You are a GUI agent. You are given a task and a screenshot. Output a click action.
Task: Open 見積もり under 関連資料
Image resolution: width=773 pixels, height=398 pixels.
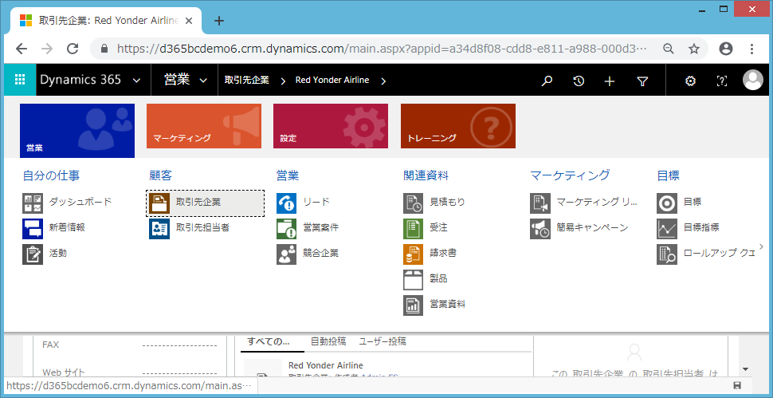434,203
